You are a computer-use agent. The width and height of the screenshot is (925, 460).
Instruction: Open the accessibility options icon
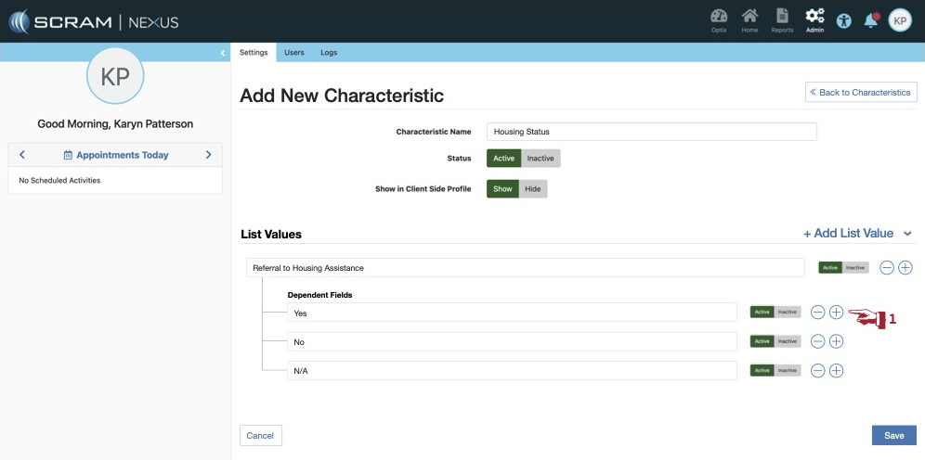tap(843, 20)
